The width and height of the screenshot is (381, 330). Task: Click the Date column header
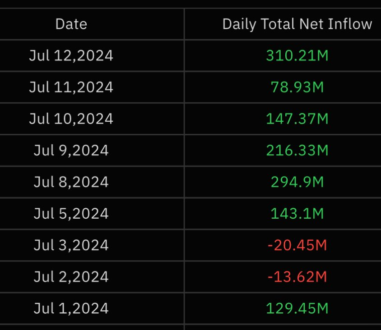71,24
